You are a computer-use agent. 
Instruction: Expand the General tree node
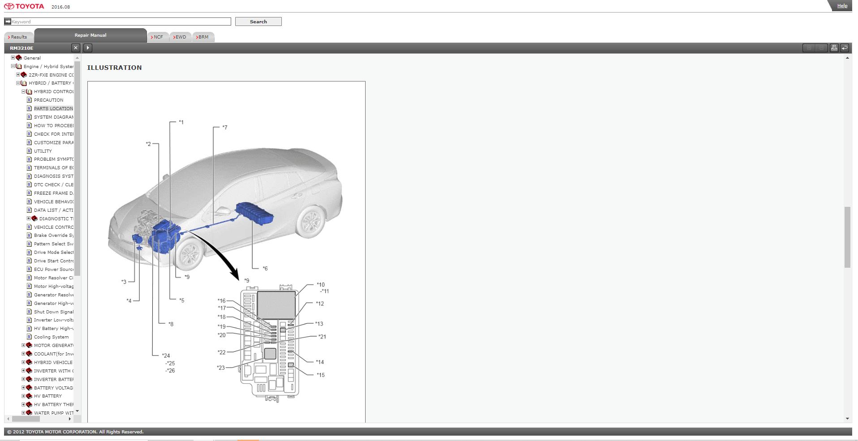pos(13,58)
